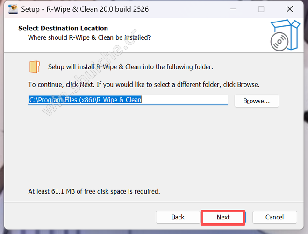308x234 pixels.
Task: Click the installer box and disc icon
Action: click(x=284, y=35)
